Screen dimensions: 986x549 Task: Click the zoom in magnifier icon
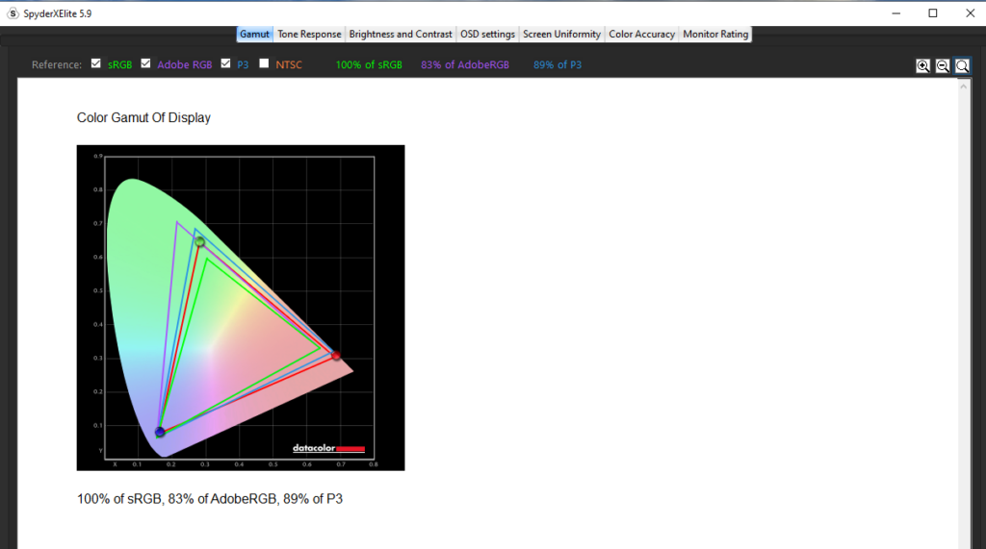tap(923, 65)
